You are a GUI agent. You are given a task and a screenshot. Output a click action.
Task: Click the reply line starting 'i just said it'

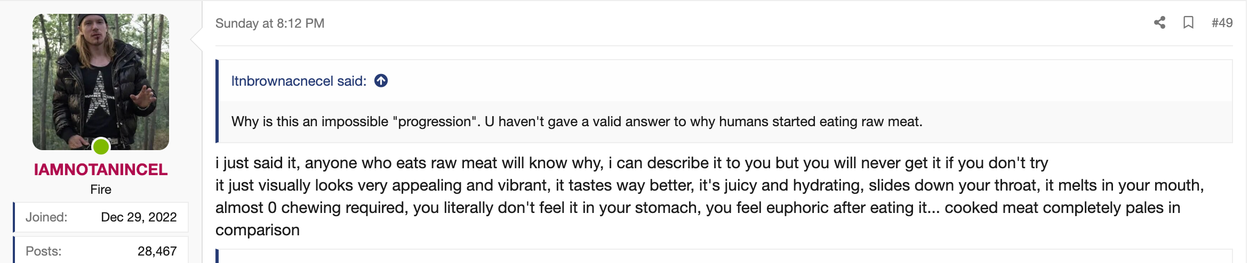(631, 163)
